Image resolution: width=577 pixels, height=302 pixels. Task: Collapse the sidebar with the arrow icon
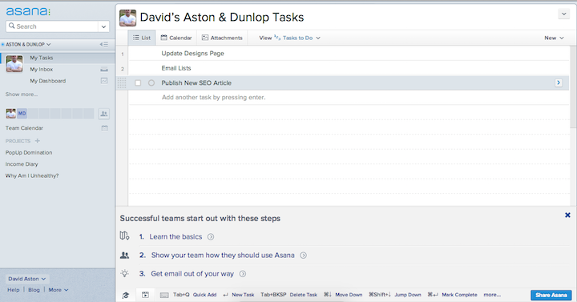pyautogui.click(x=103, y=45)
